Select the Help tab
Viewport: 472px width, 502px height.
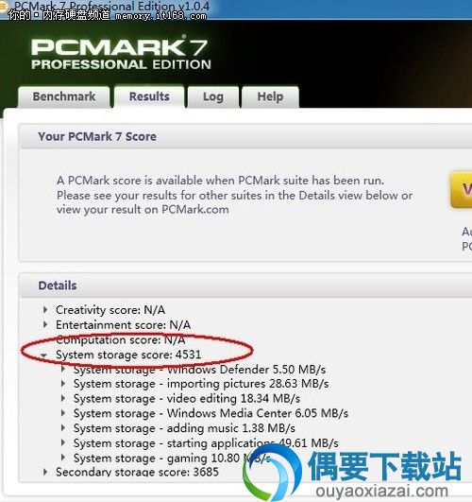point(270,96)
